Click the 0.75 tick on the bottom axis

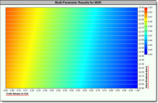click(x=104, y=90)
